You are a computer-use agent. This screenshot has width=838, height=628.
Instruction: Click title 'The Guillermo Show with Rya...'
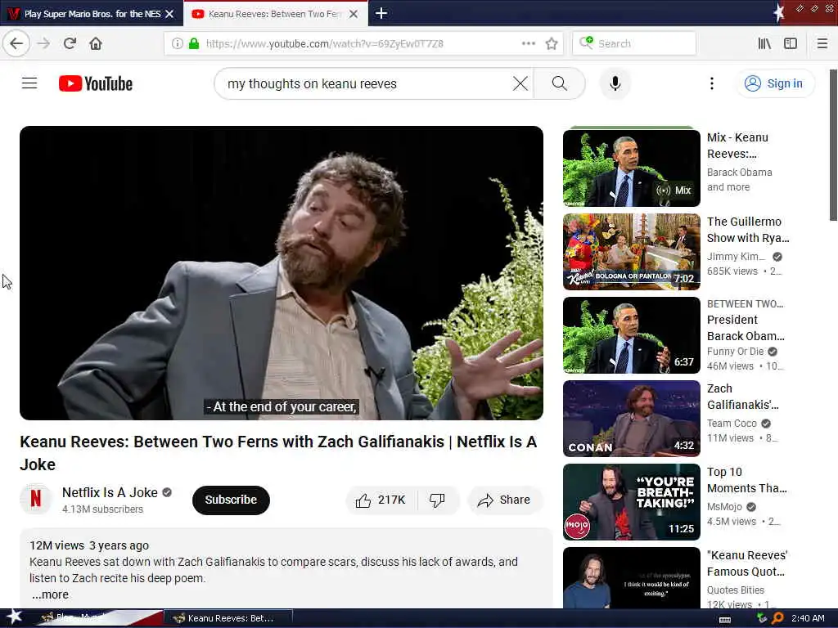[748, 230]
